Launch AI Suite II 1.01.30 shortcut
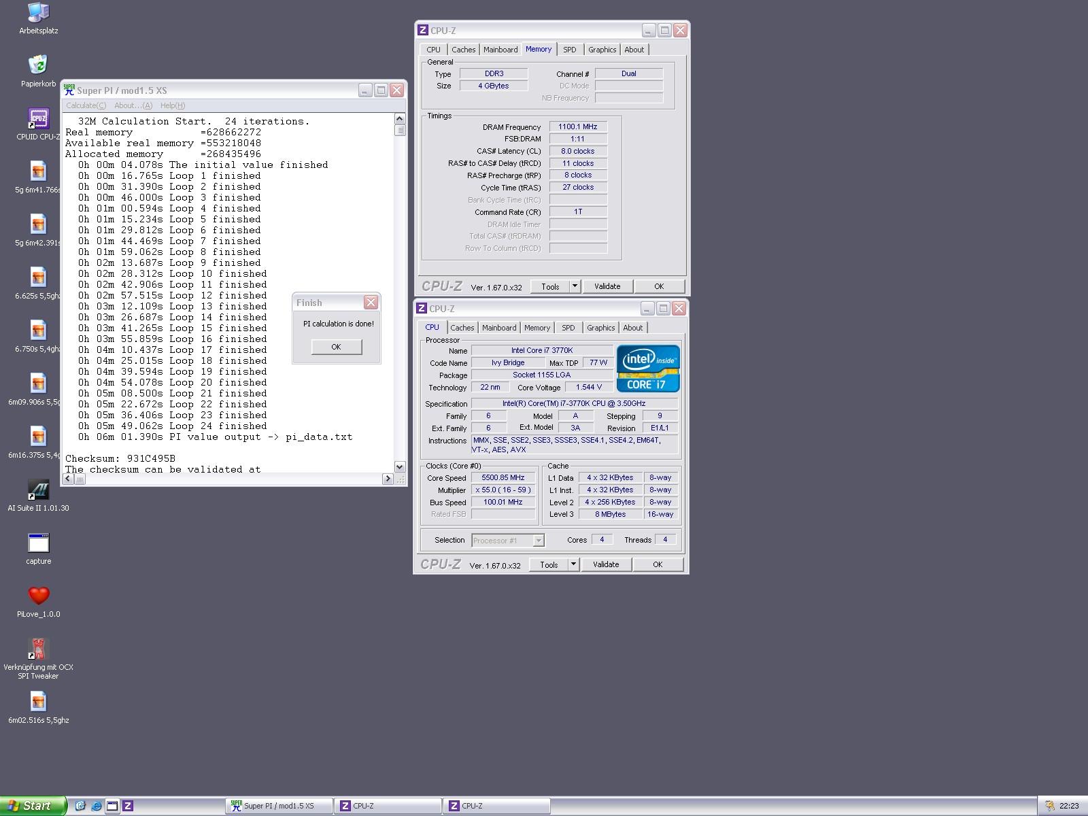 point(38,490)
